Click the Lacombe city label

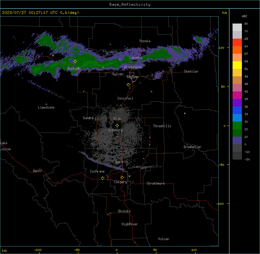pos(136,58)
